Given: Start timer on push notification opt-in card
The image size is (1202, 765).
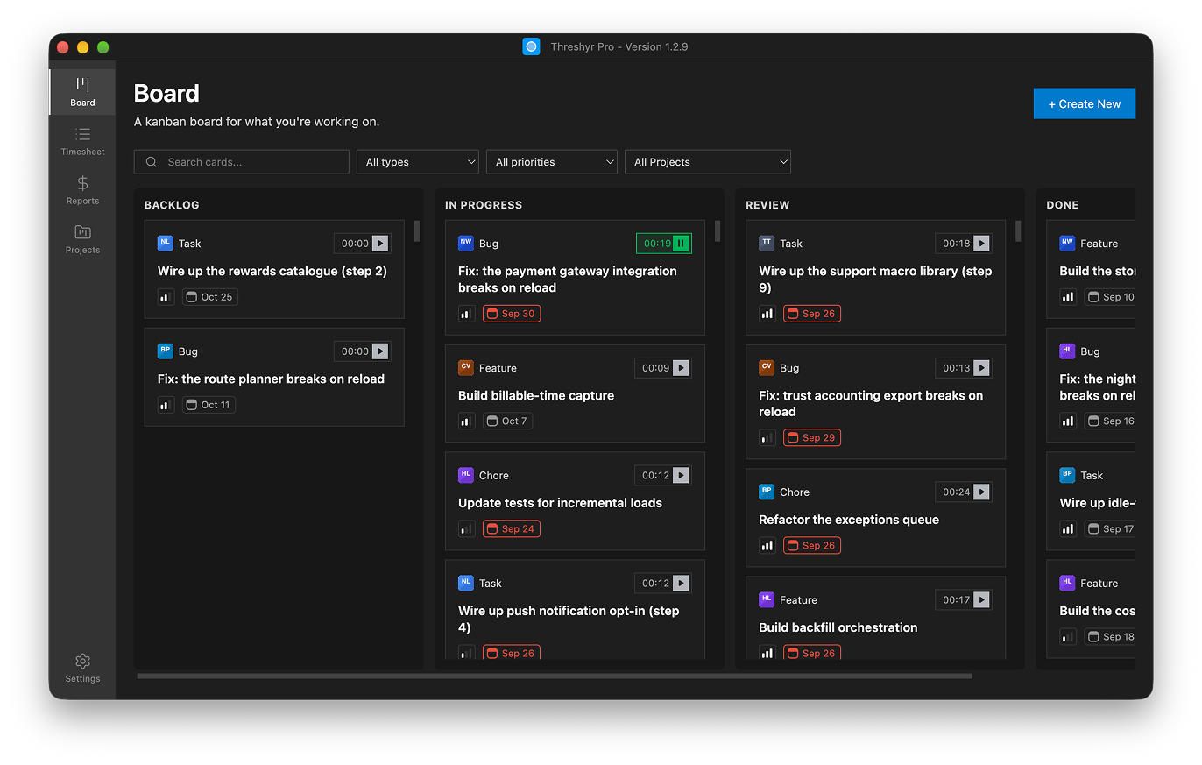Looking at the screenshot, I should (681, 584).
